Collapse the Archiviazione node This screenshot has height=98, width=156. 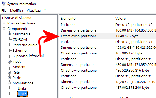(9, 83)
